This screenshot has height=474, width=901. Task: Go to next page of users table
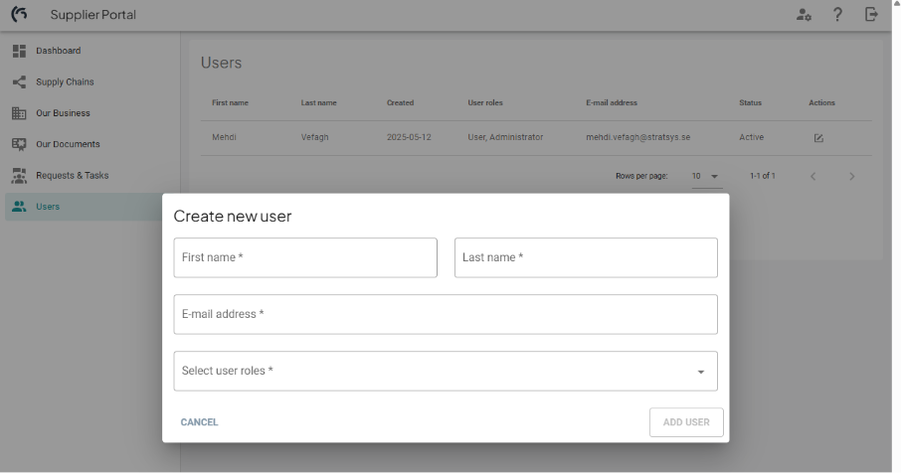point(851,177)
